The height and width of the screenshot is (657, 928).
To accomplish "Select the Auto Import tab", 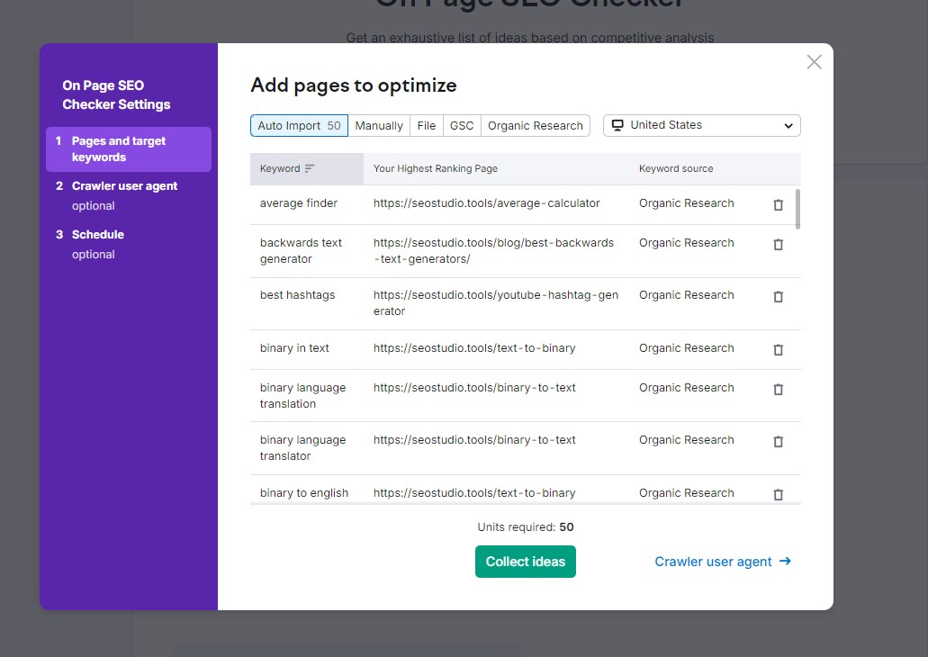I will coord(299,125).
